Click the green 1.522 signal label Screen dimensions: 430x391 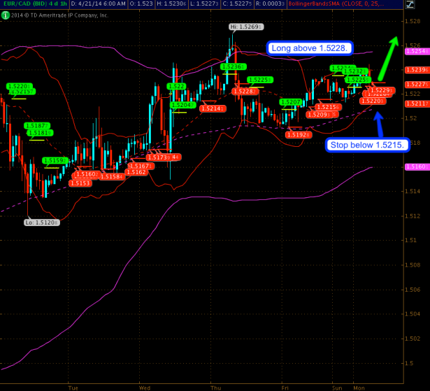point(176,87)
